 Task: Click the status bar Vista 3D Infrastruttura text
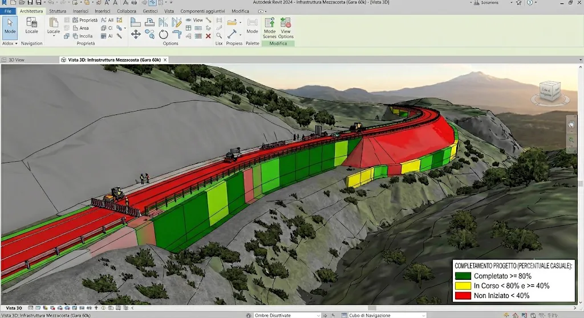click(46, 315)
